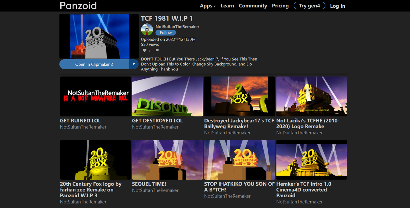Click author name under STOP IHATKIKO
The image size is (410, 208).
coord(227,196)
